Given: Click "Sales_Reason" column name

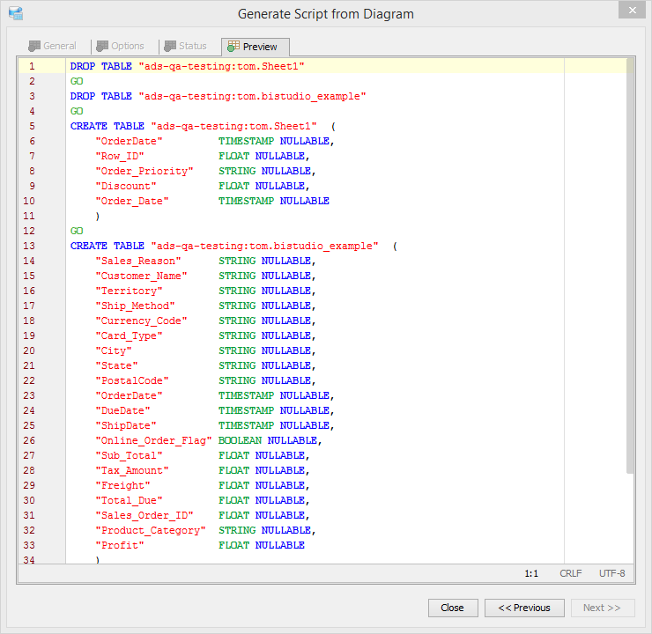Looking at the screenshot, I should pos(138,261).
